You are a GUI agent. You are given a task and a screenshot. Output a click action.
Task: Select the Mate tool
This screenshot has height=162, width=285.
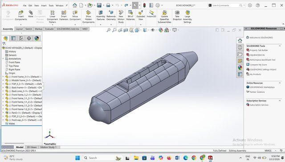click(31, 14)
